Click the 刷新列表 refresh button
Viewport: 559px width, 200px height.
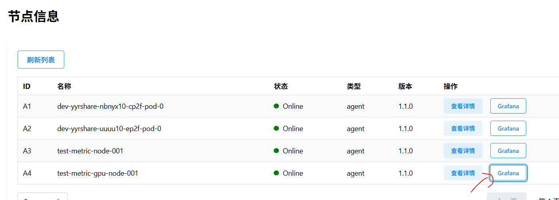pos(41,60)
